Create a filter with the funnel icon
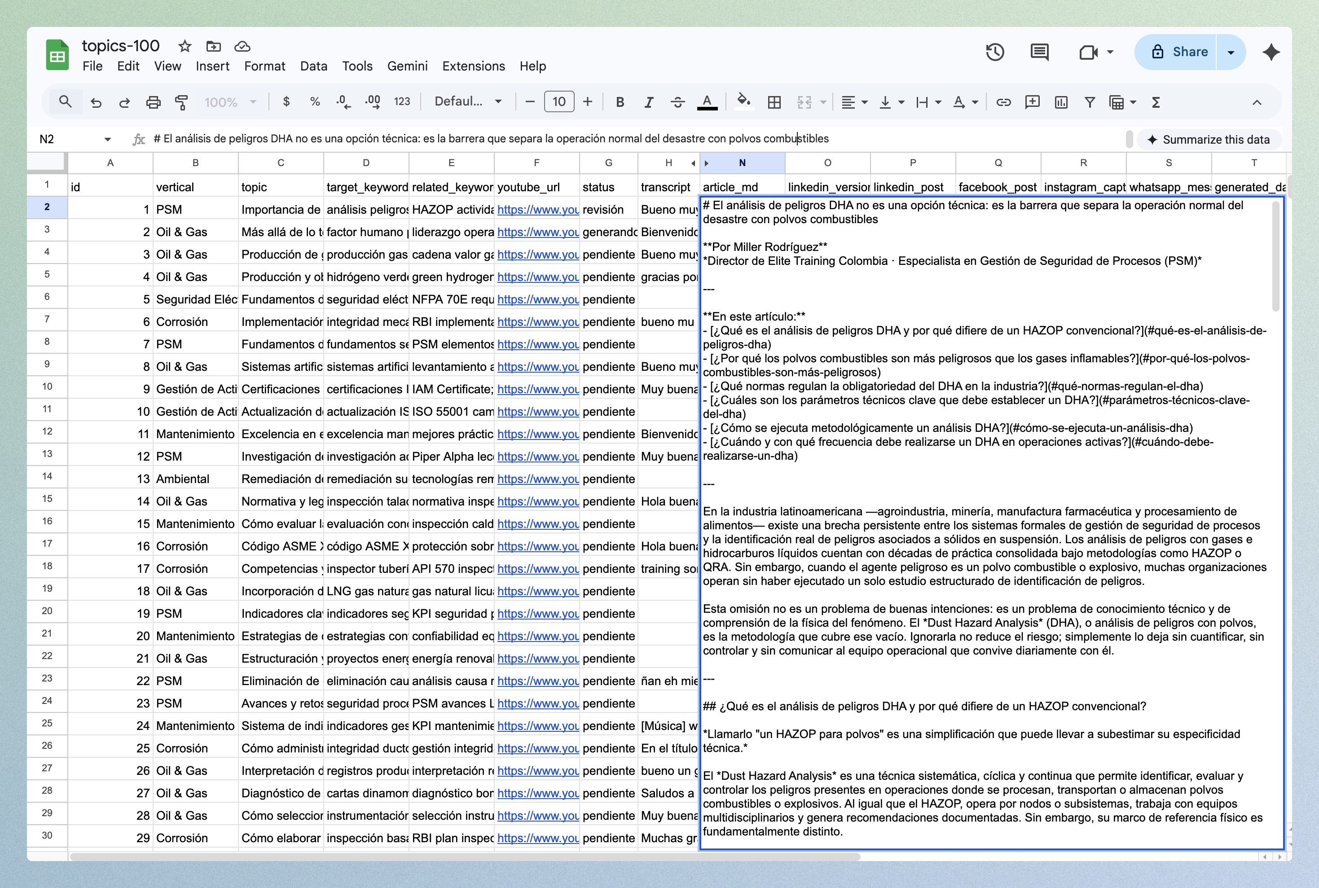This screenshot has width=1319, height=888. click(x=1089, y=102)
